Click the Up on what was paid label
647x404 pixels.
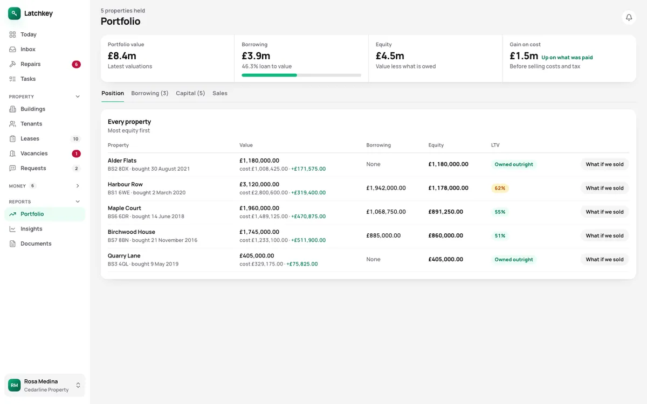click(x=567, y=58)
